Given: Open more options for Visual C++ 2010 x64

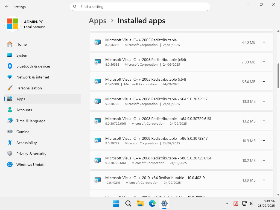Looking at the screenshot, I should [x=263, y=180].
